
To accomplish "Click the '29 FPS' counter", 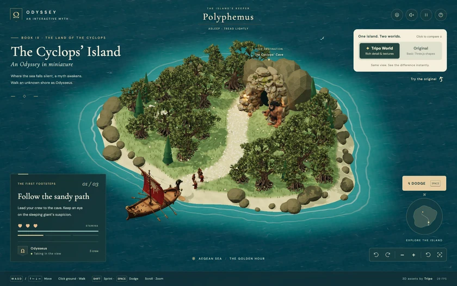I will tap(442, 279).
